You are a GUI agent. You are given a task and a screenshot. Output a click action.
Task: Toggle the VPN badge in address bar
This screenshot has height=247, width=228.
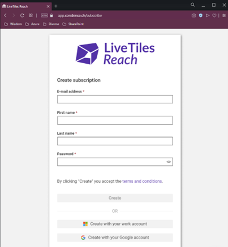point(44,15)
